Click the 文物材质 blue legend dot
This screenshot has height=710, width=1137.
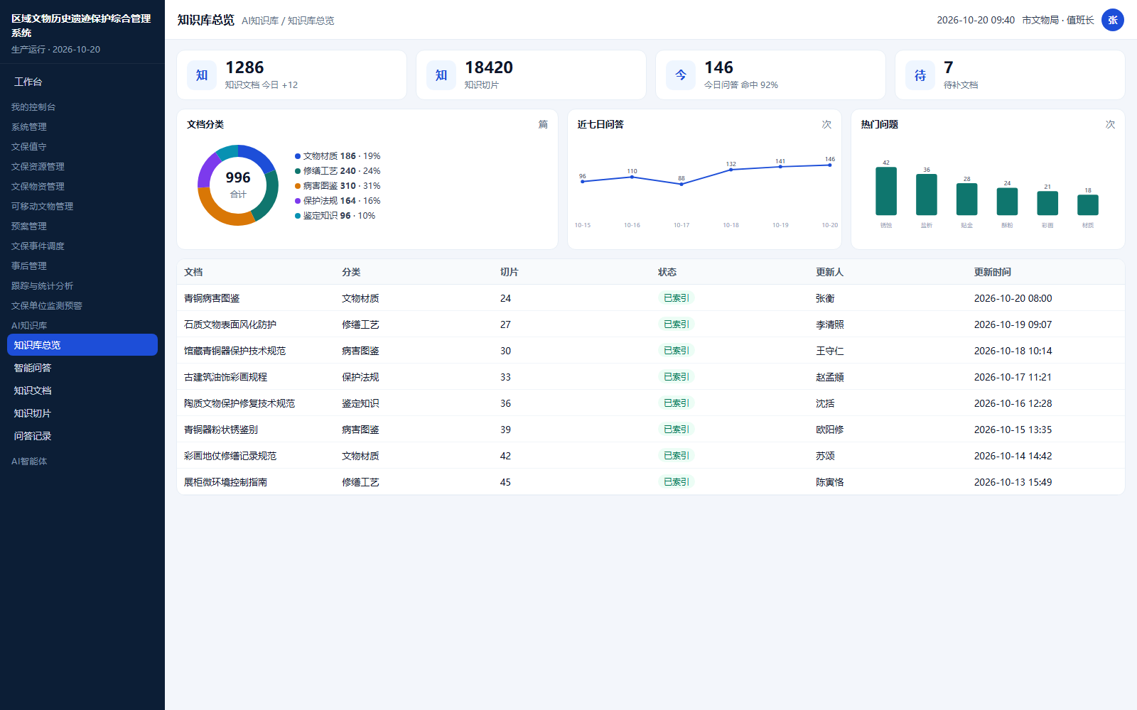298,156
